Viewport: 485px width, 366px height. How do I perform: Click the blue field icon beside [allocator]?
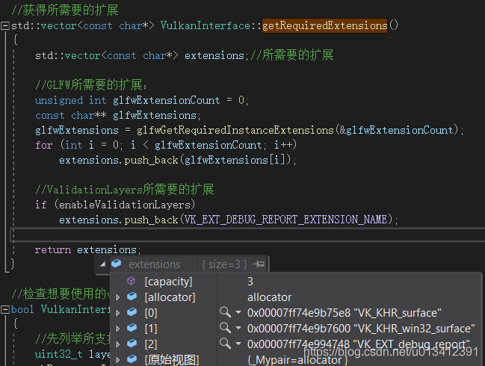point(132,297)
